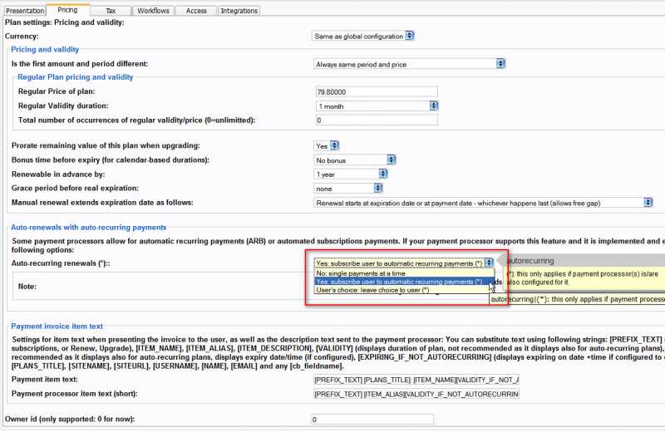Open the Workflows tab
This screenshot has height=437, width=665.
pos(153,11)
